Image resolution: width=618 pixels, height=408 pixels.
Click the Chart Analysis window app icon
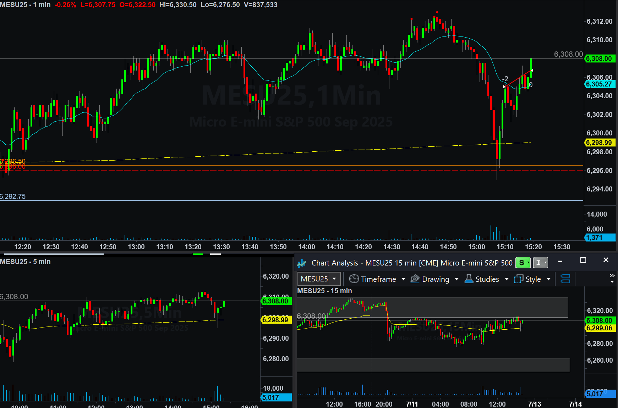tap(302, 263)
